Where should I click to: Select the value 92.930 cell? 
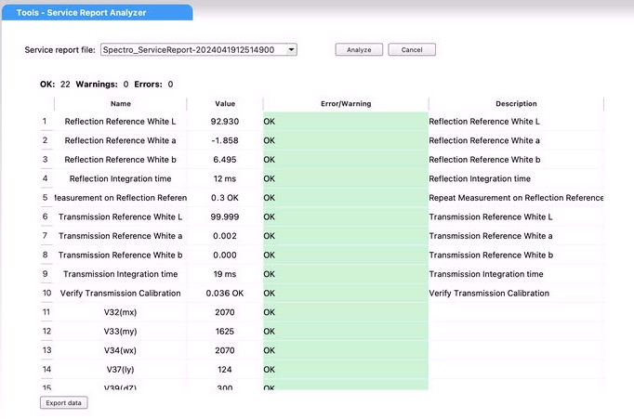pyautogui.click(x=225, y=122)
